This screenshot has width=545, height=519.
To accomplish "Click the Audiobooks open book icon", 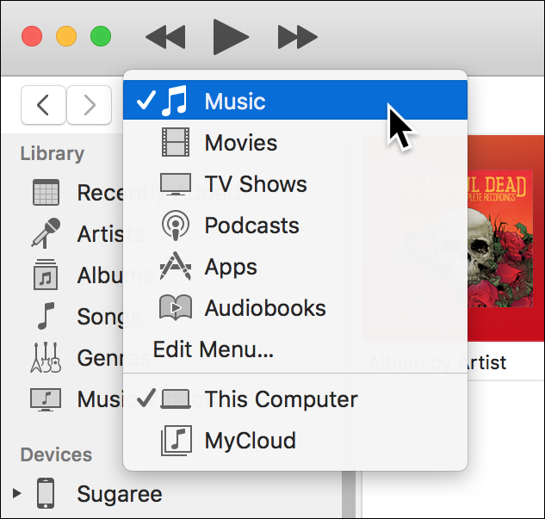I will (x=176, y=307).
